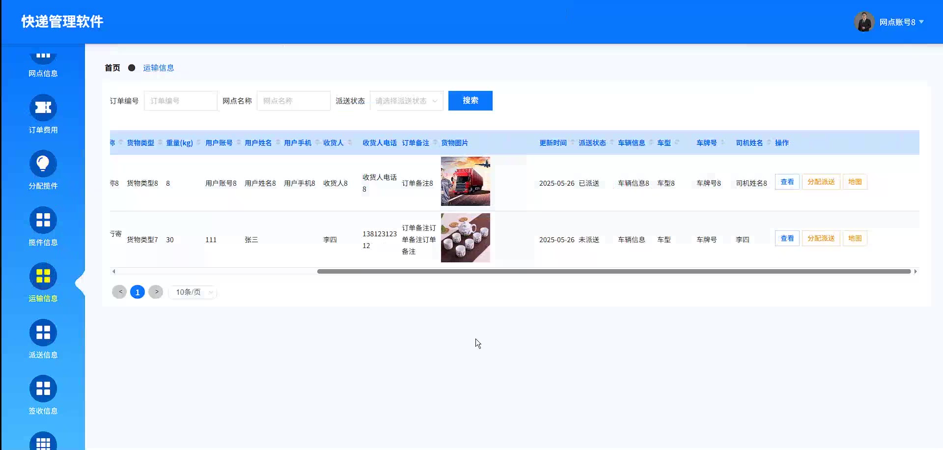The image size is (943, 450).
Task: Click the user avatar picture
Action: click(864, 22)
